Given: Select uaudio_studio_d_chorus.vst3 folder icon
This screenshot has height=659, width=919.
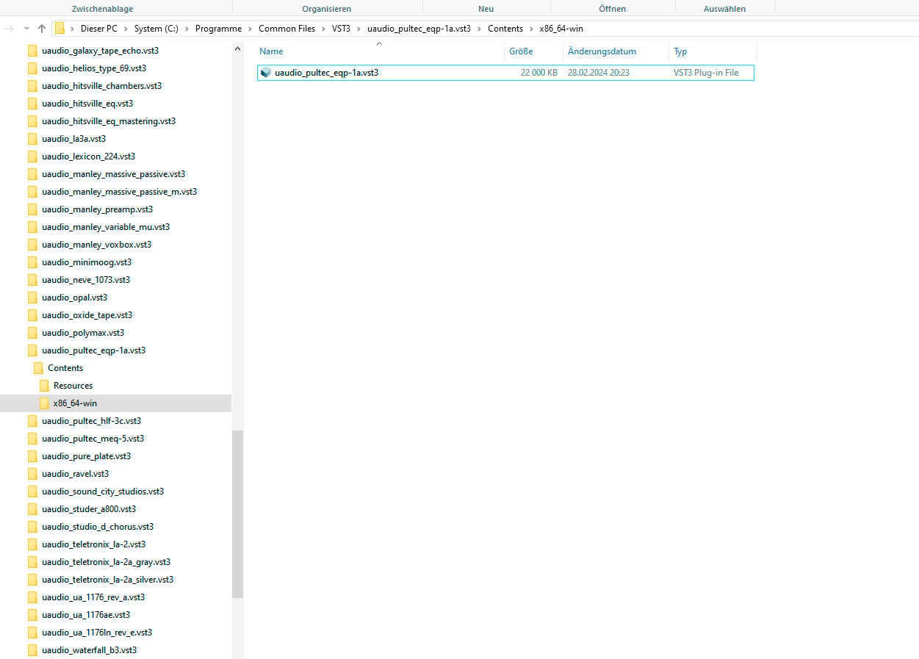Looking at the screenshot, I should 32,527.
